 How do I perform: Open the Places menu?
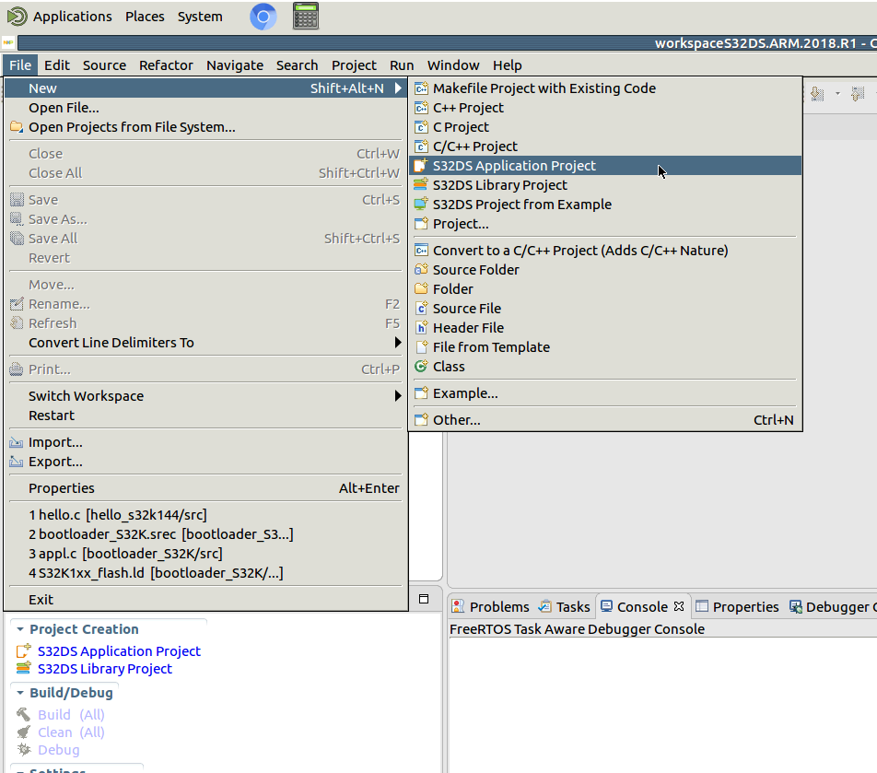tap(145, 17)
